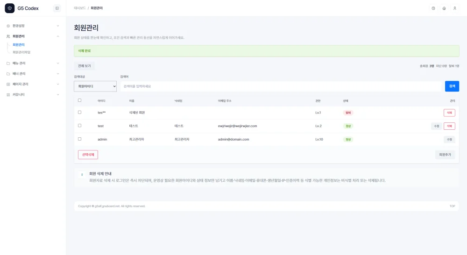Click the page icon beside 페이지 관리
The height and width of the screenshot is (255, 467).
[8, 85]
